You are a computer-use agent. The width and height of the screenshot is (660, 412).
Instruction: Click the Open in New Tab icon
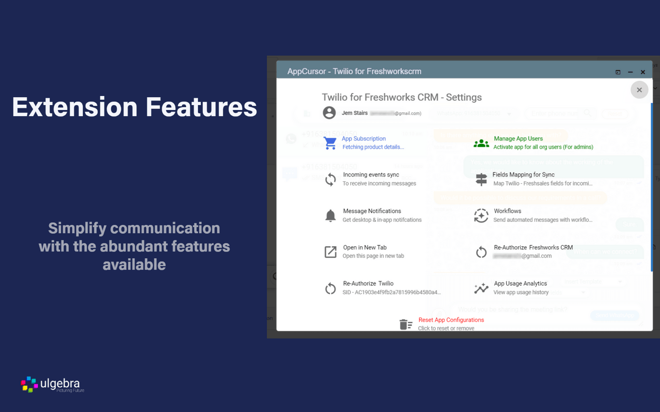[x=330, y=252]
